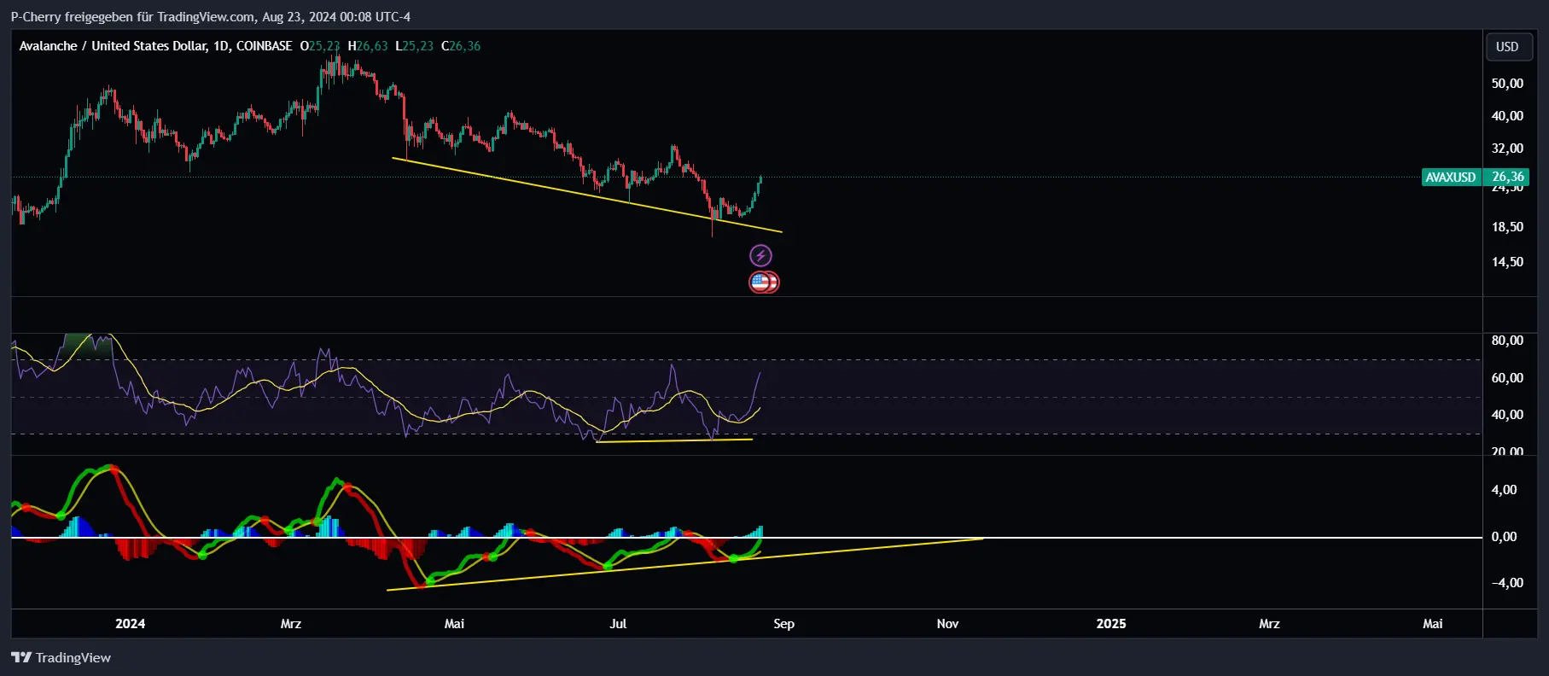Click the RSI 80,00 axis label
Screen dimensions: 1549x676
point(1507,341)
